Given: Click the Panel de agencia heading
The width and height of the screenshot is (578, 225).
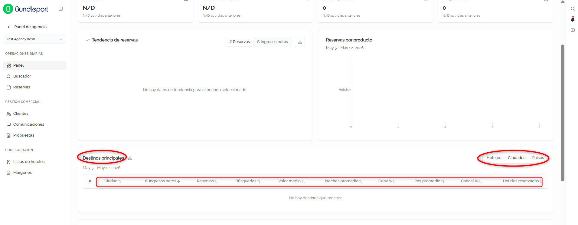Looking at the screenshot, I should [x=31, y=27].
